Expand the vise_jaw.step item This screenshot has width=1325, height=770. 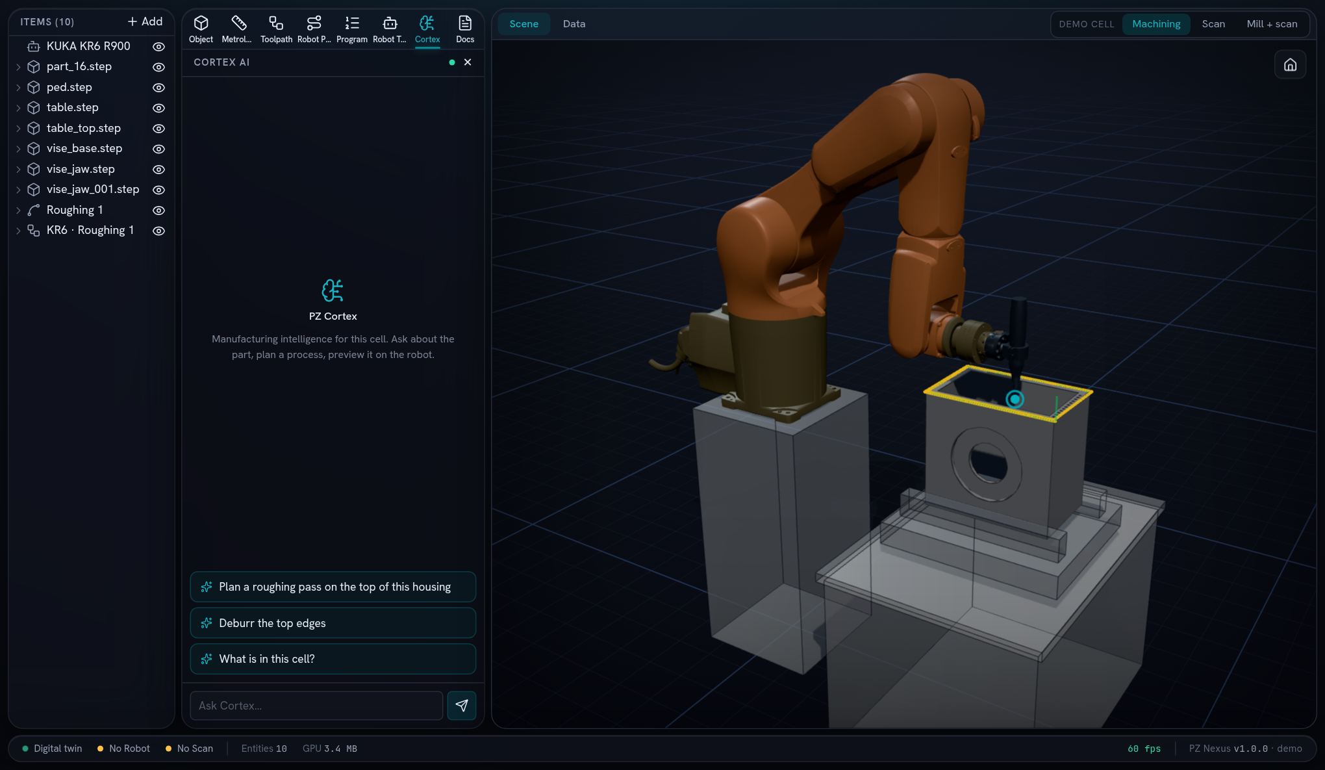point(18,170)
